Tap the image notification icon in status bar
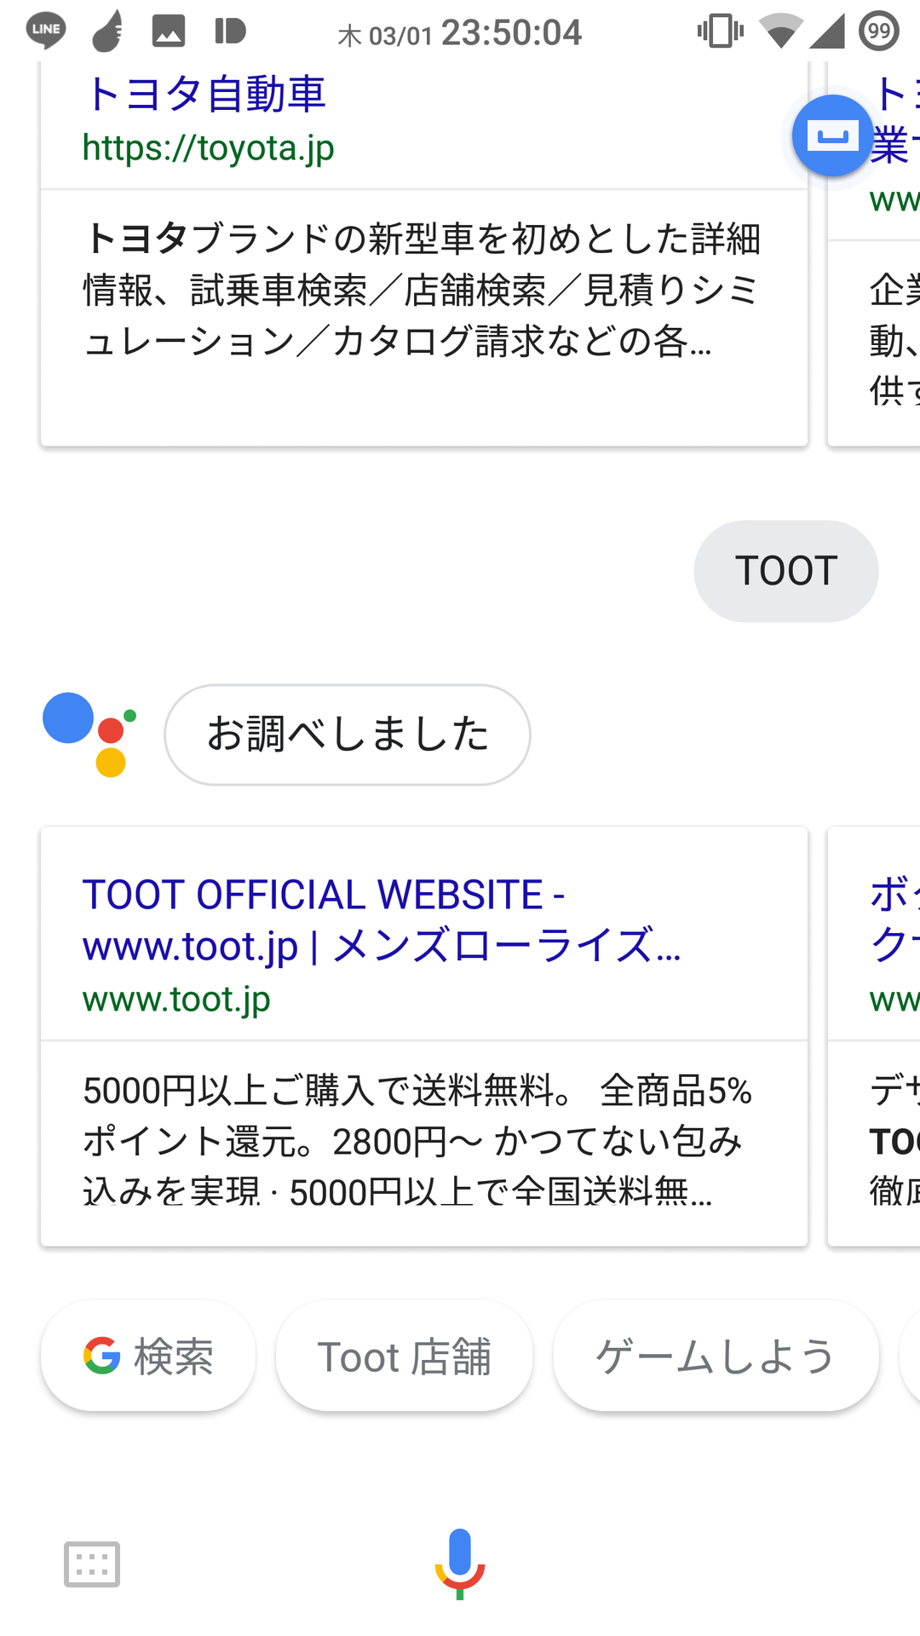Image resolution: width=920 pixels, height=1636 pixels. [169, 32]
